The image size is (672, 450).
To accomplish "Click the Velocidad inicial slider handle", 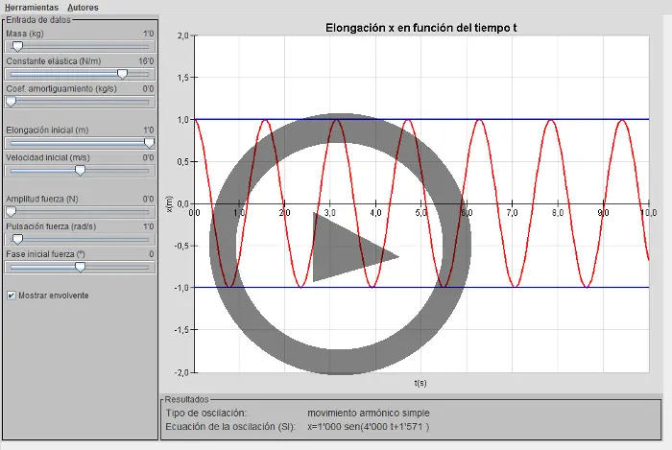I will pyautogui.click(x=80, y=170).
